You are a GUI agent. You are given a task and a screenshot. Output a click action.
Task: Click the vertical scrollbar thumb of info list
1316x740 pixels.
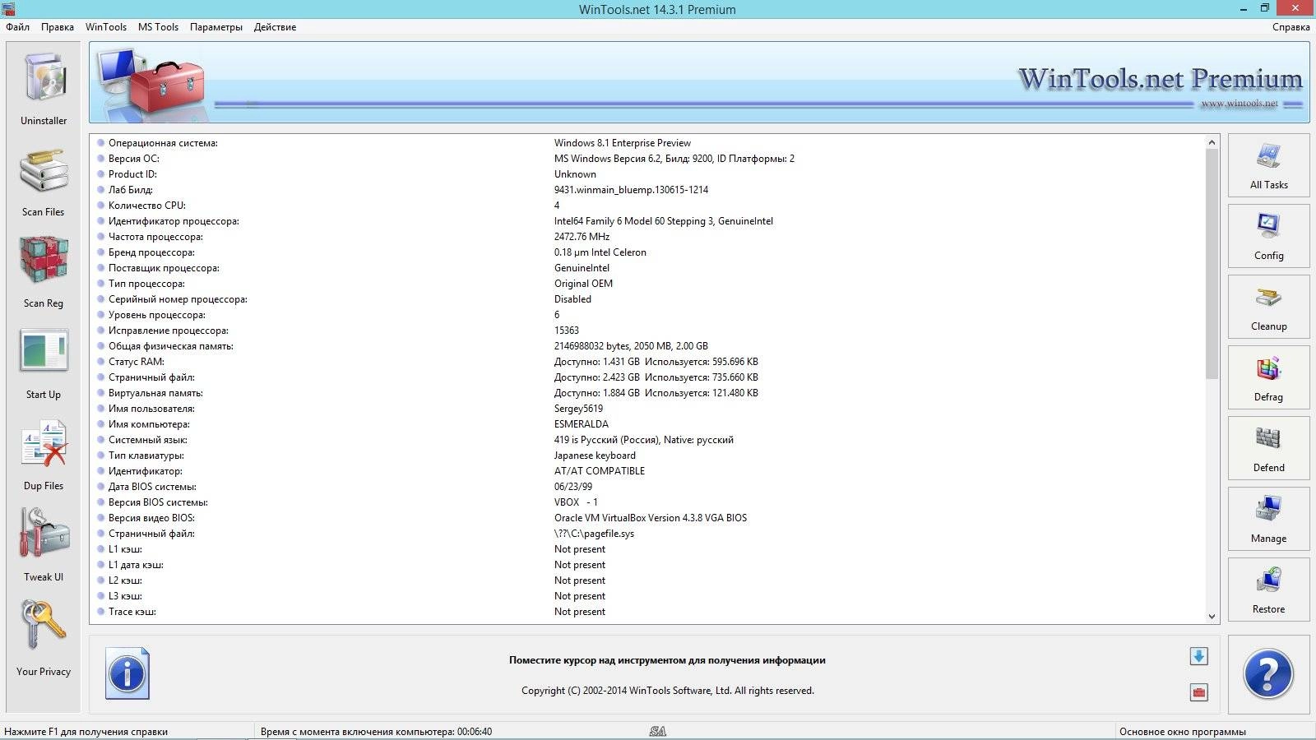tap(1212, 264)
